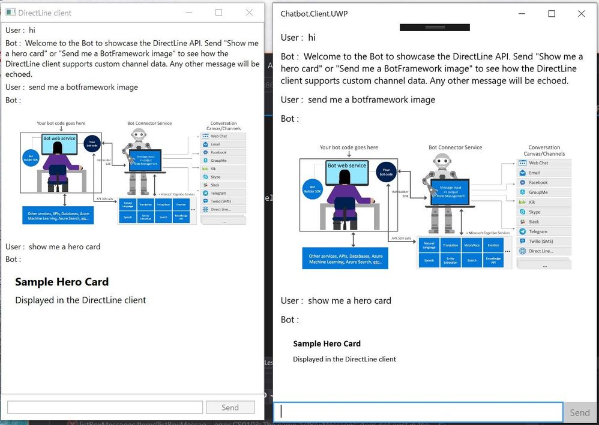Click 'show me a hero card' message in UWP window

click(349, 301)
